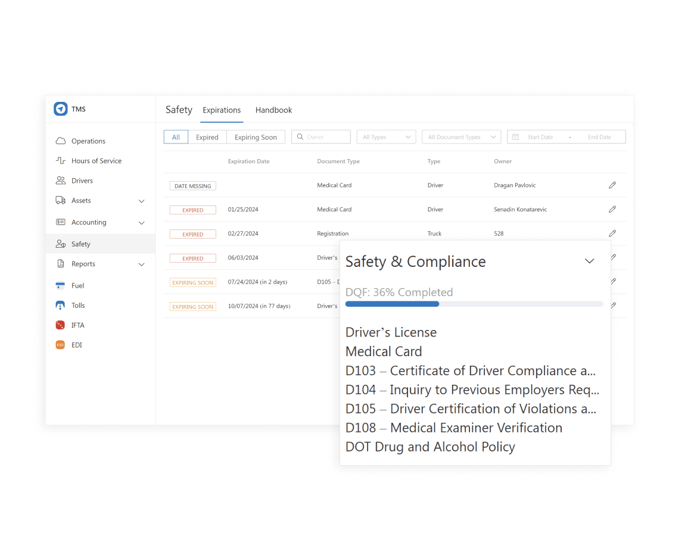Viewport: 691px width, 542px height.
Task: Edit Senadin Konatarevic's medical card row
Action: coord(612,209)
